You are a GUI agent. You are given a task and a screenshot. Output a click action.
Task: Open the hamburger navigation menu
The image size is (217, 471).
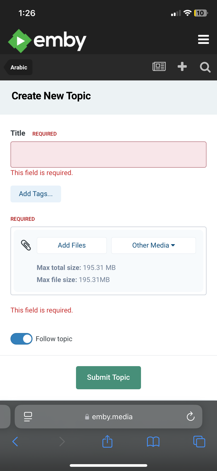pyautogui.click(x=203, y=39)
